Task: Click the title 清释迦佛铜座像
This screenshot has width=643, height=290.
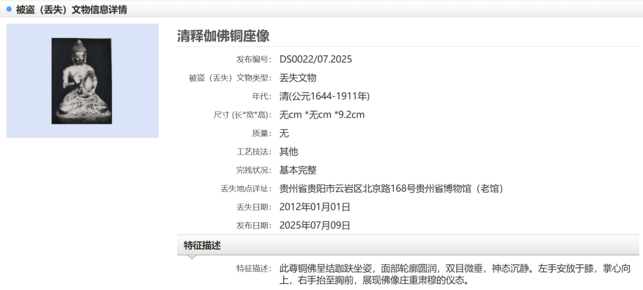Action: [x=223, y=36]
